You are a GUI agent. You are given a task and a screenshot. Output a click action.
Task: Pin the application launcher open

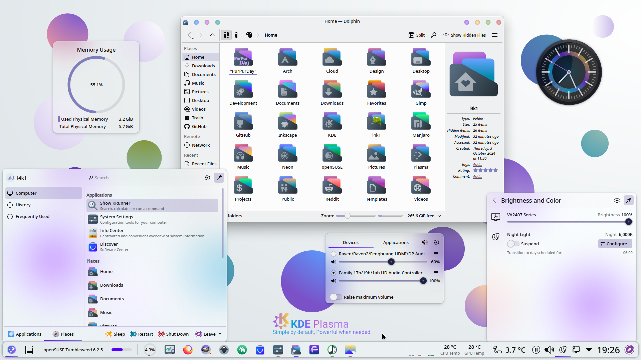pyautogui.click(x=219, y=178)
